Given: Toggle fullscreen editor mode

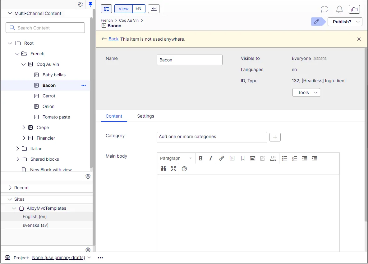Looking at the screenshot, I should coord(173,169).
